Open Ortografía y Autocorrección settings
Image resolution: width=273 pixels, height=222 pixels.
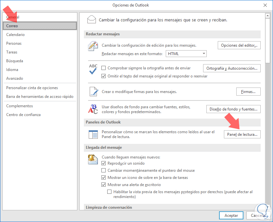(232, 68)
